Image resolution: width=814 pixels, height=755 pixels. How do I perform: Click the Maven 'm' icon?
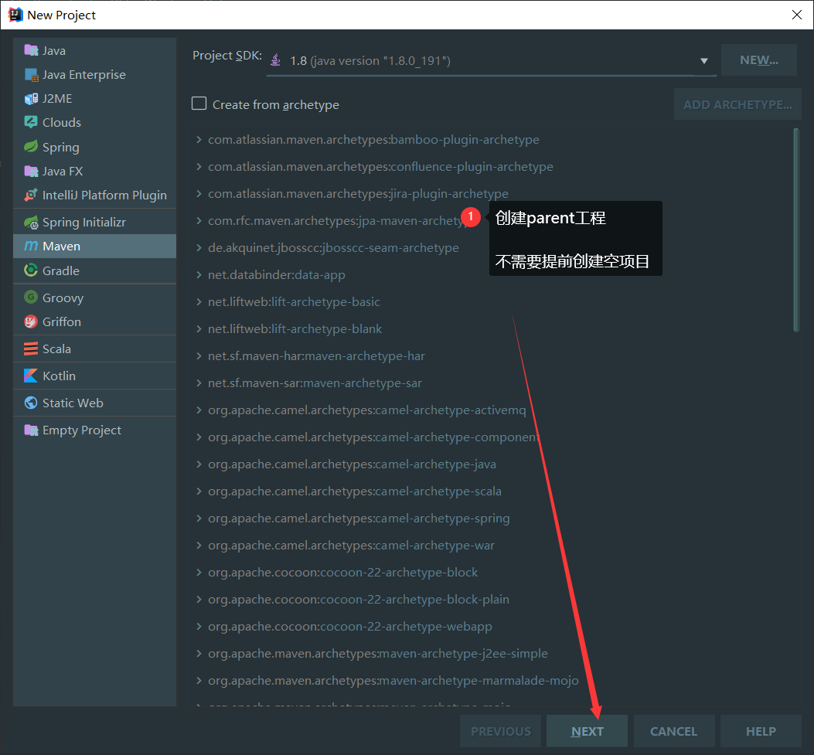(x=31, y=246)
